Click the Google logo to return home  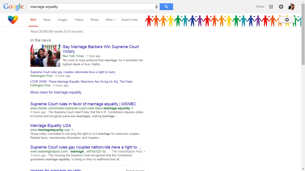tap(13, 6)
